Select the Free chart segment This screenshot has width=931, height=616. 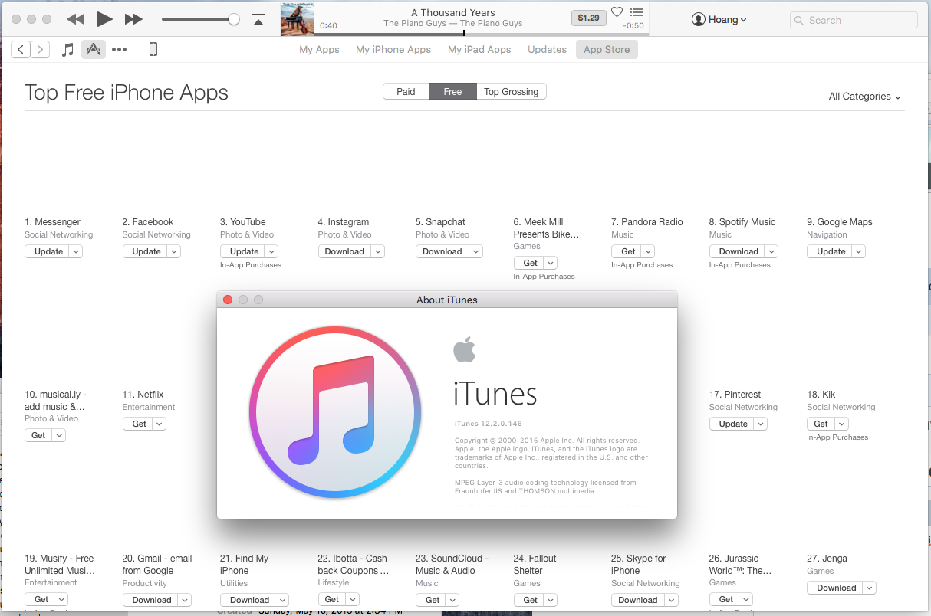[452, 92]
